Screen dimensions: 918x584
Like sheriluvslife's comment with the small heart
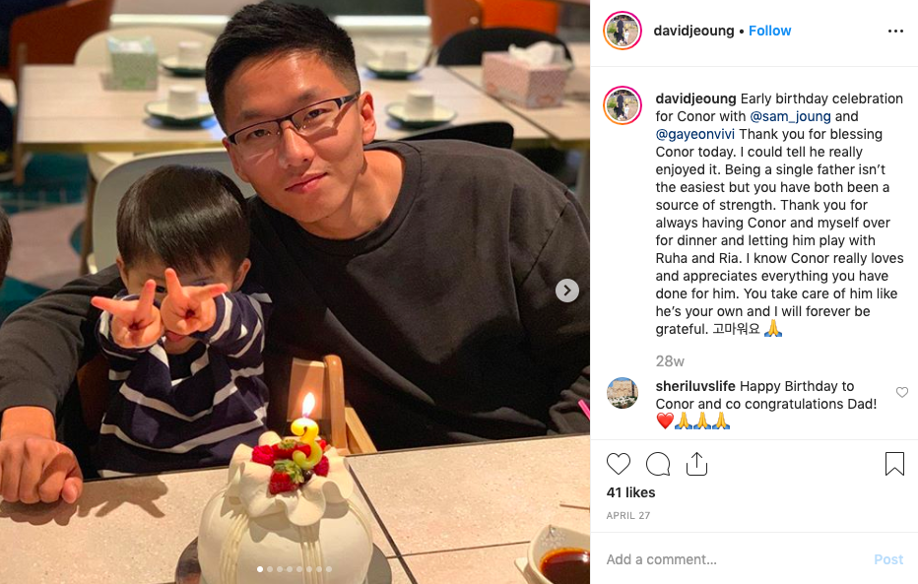[x=902, y=392]
